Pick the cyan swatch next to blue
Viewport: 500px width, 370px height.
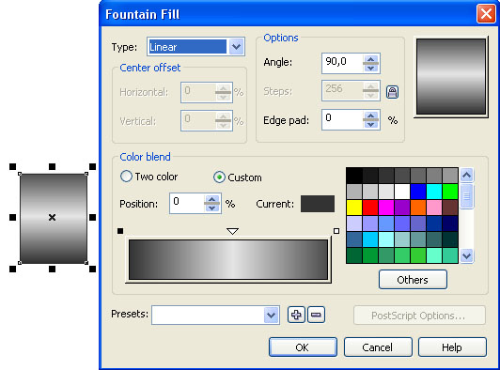pos(434,192)
